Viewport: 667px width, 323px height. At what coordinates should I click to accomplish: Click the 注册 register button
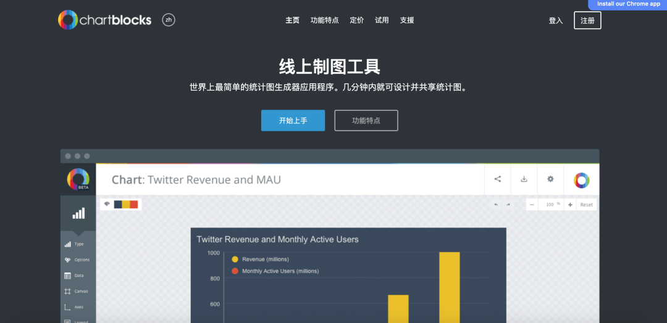click(x=587, y=20)
